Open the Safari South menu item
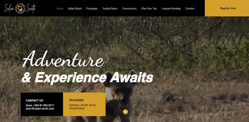The height and width of the screenshot is (122, 249). 75,8
